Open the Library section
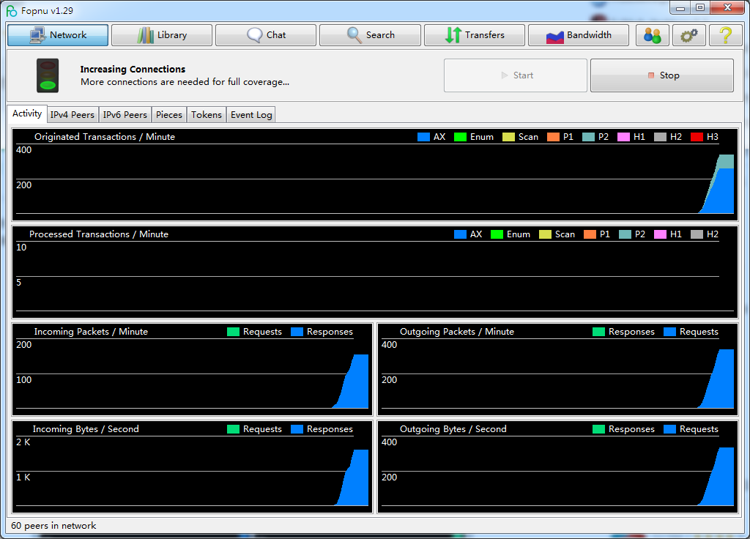 point(162,35)
